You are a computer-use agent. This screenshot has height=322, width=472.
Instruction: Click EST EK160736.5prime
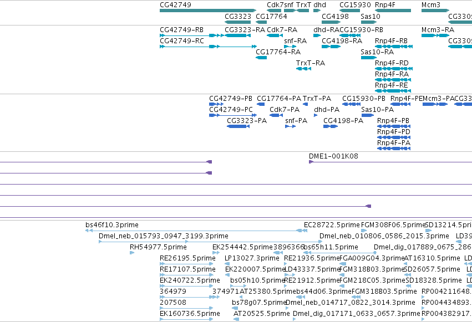tap(190, 314)
